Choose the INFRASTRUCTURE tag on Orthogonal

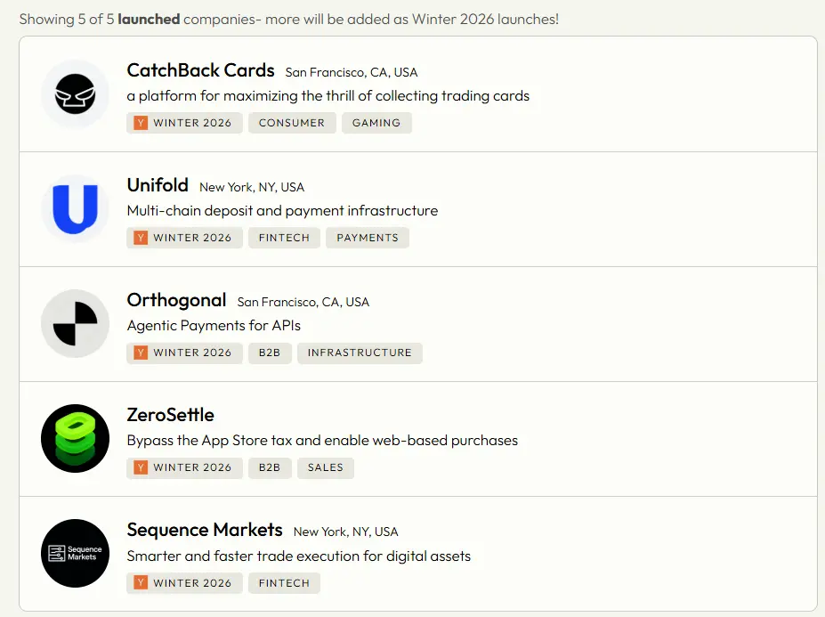point(360,353)
